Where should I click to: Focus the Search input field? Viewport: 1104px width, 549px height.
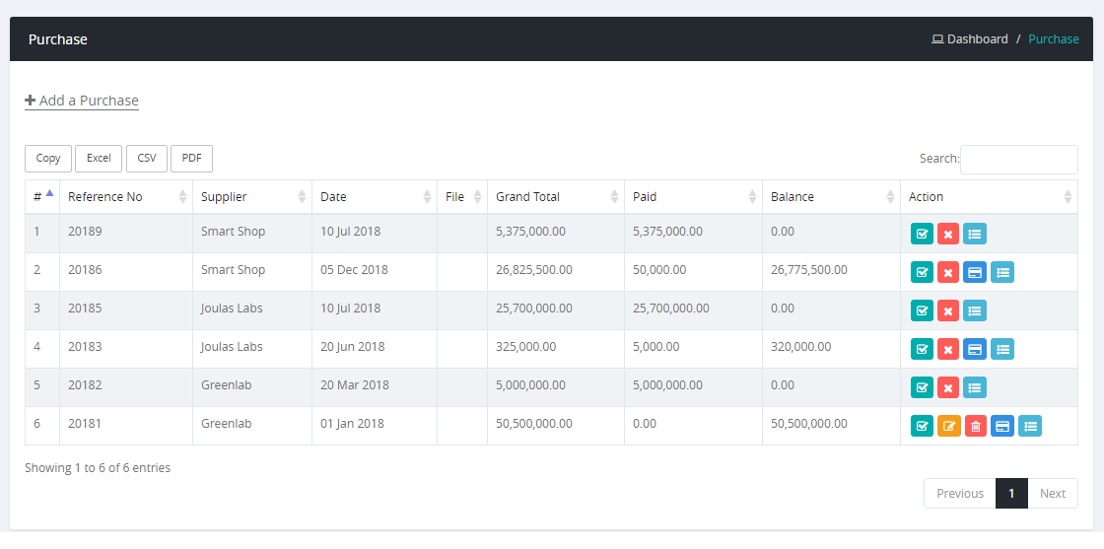[x=1018, y=159]
